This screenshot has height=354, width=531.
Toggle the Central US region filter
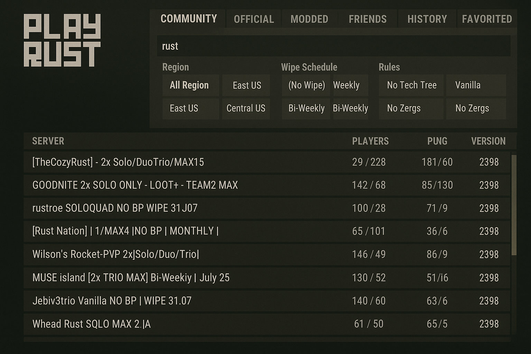[x=246, y=109]
